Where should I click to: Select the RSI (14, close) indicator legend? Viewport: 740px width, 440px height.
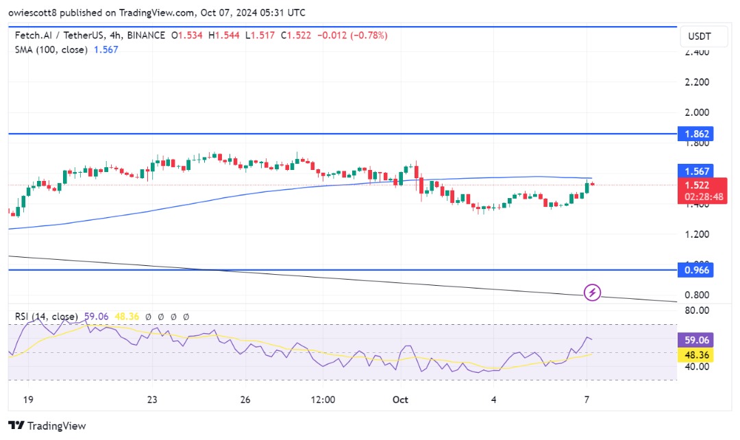click(47, 317)
